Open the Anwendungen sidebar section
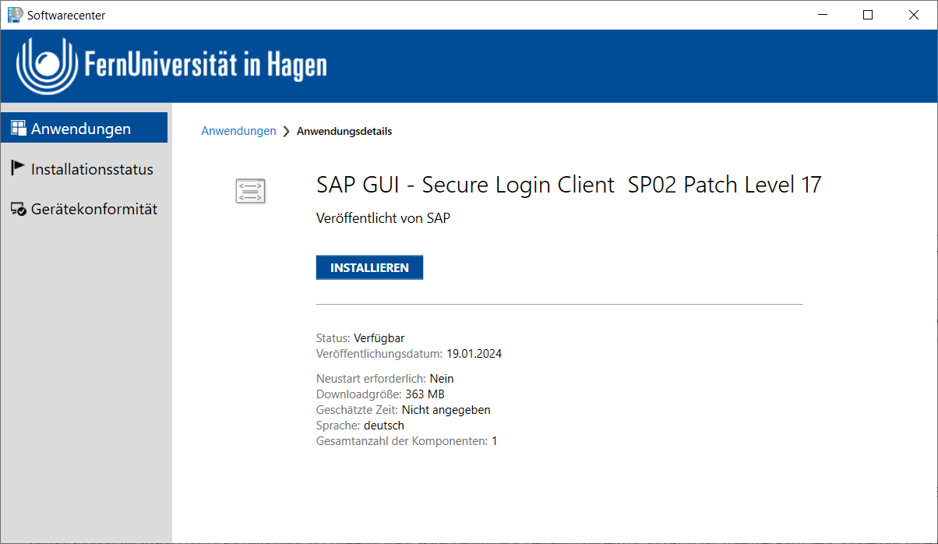938x544 pixels. pos(81,129)
